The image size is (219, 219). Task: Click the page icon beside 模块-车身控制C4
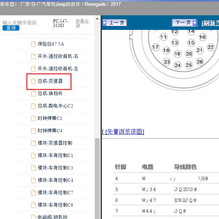[33, 180]
